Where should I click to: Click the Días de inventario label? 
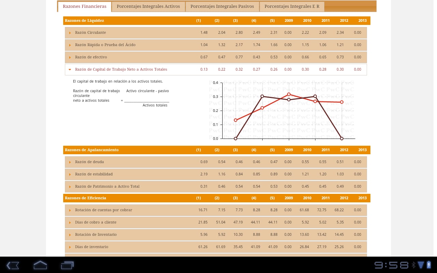point(91,247)
